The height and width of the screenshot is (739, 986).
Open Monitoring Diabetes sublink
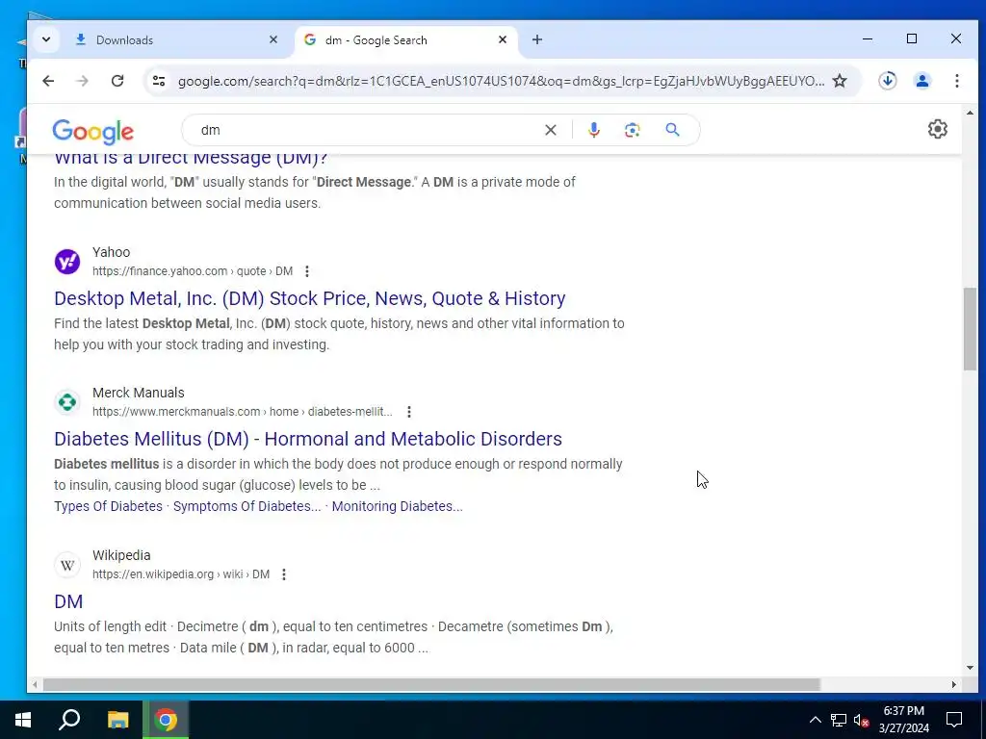[397, 506]
